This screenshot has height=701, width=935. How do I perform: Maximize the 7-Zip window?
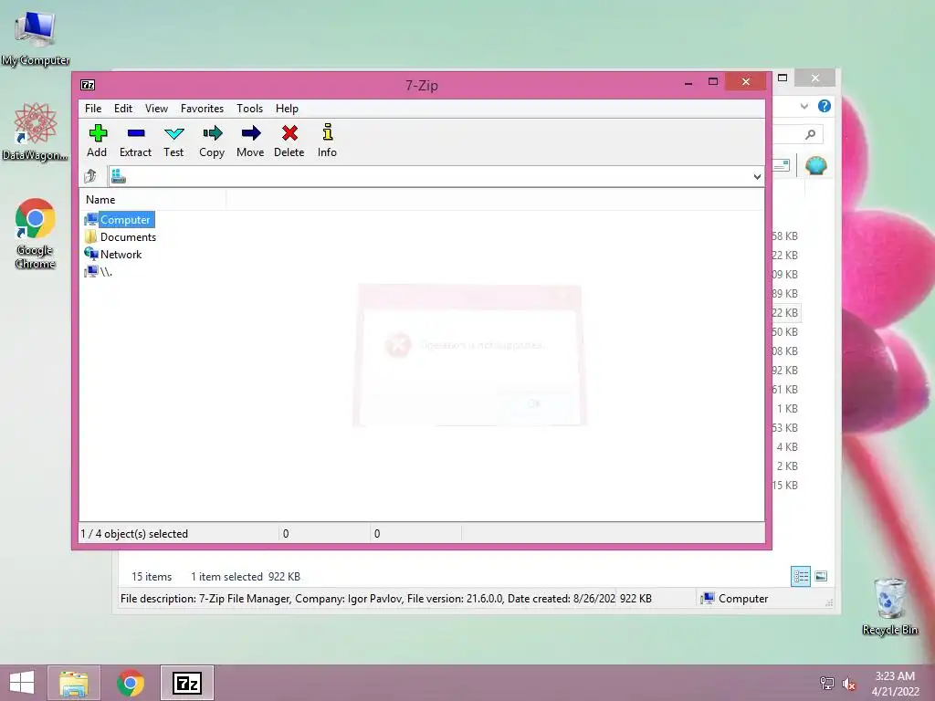click(712, 81)
